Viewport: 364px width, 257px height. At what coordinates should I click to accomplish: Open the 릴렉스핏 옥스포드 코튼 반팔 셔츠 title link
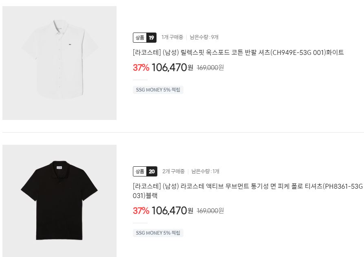(238, 52)
